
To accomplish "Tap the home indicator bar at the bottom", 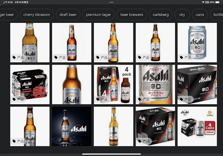I will click(x=111, y=154).
